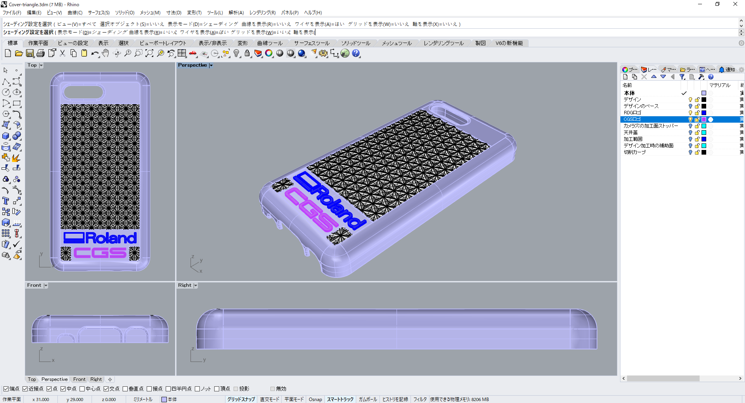Toggle the 端点 osnap checkbox
This screenshot has height=403, width=745.
pyautogui.click(x=6, y=389)
